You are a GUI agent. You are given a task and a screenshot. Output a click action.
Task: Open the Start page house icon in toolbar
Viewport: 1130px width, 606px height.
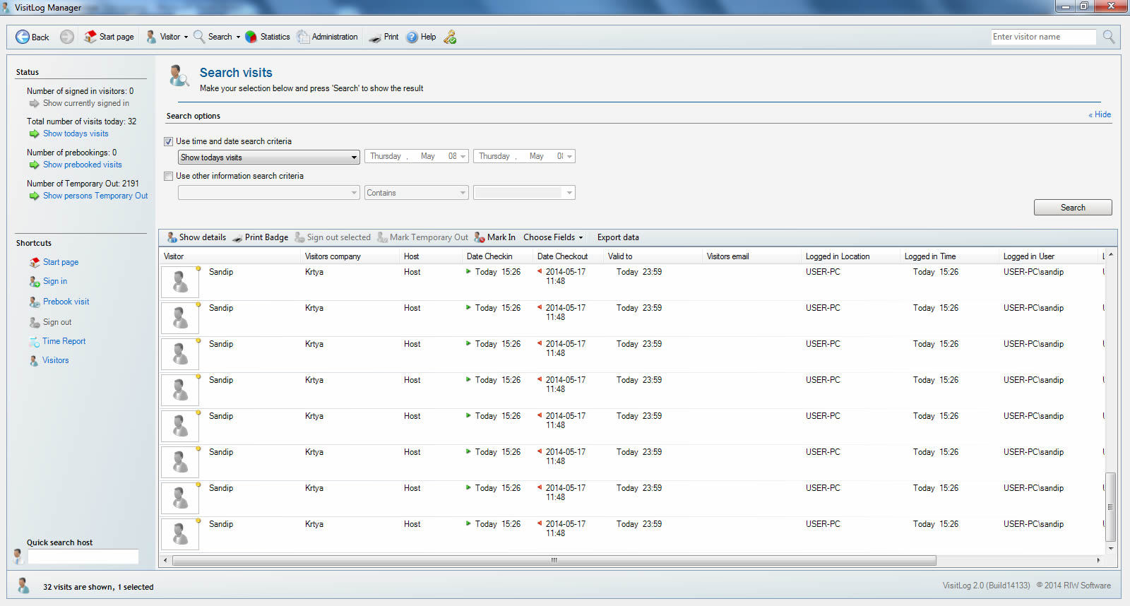[x=90, y=37]
